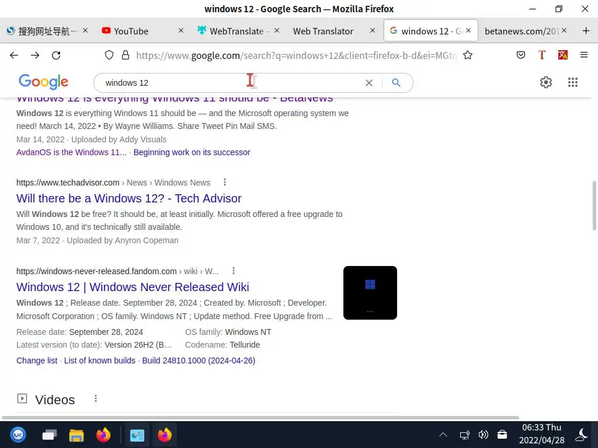The width and height of the screenshot is (598, 448).
Task: Go forward to the next page
Action: (x=35, y=55)
